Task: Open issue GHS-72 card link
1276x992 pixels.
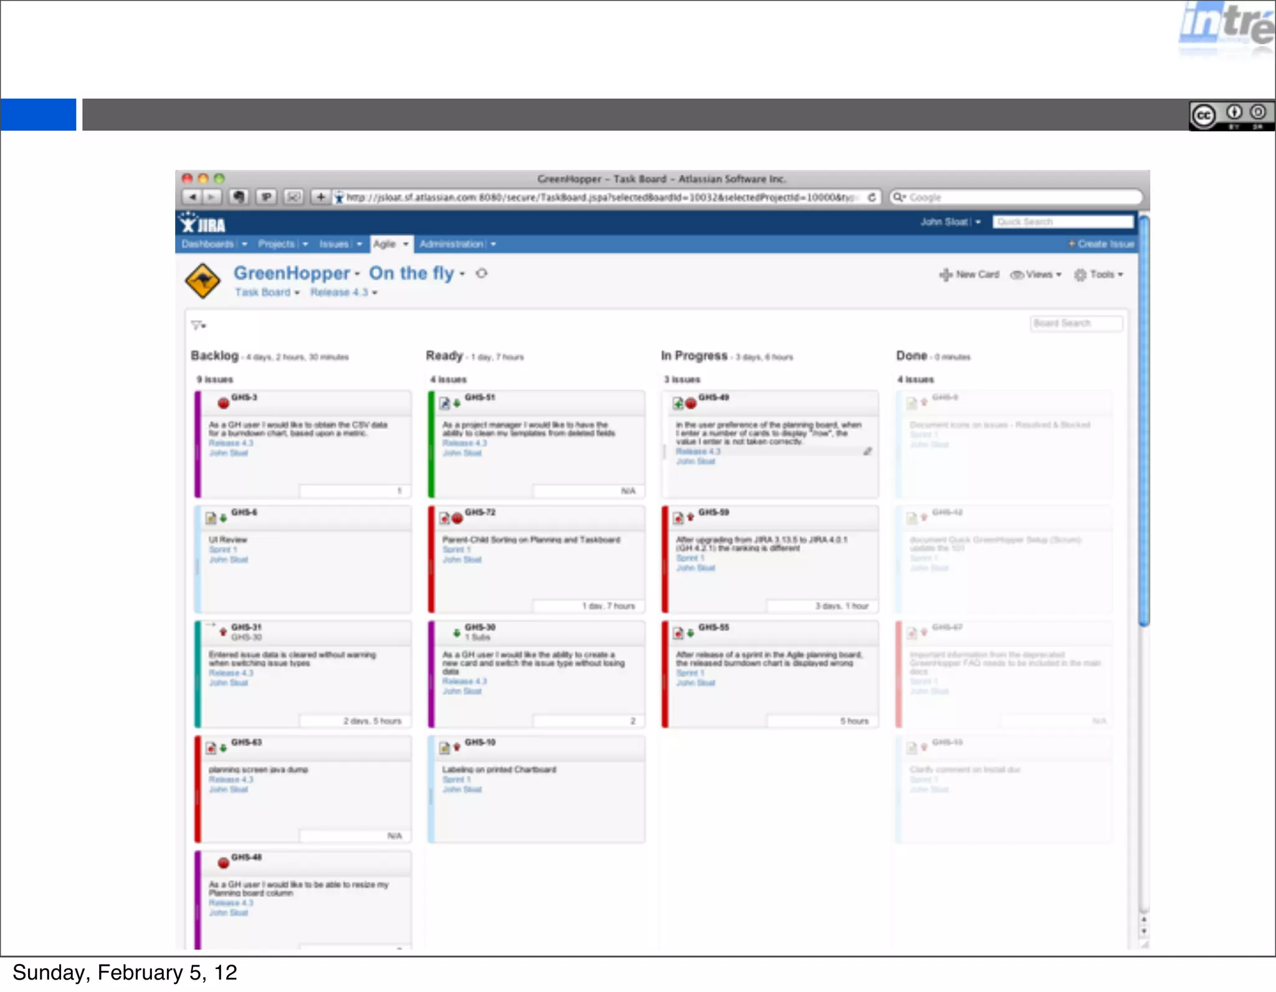Action: tap(480, 513)
